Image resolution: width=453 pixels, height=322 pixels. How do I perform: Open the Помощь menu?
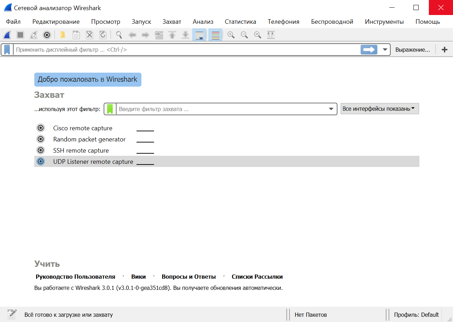(428, 22)
